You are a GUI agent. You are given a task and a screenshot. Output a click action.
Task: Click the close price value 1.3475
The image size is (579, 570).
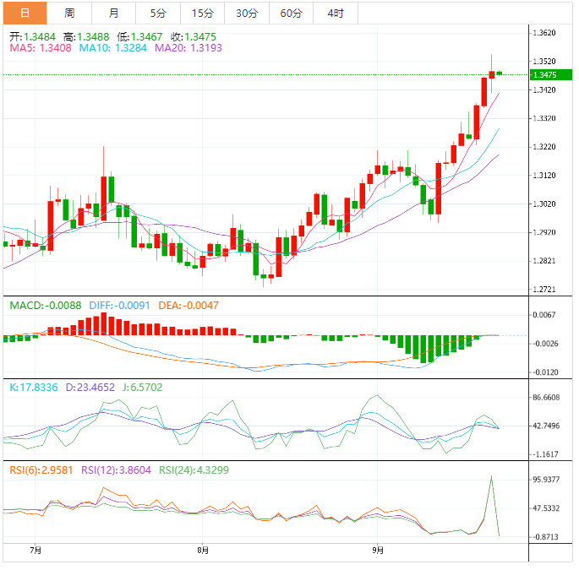coord(200,37)
